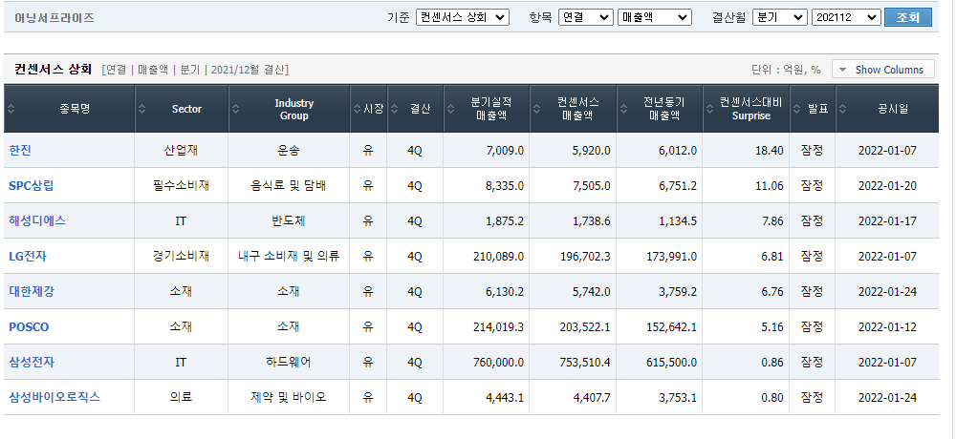Select the 2022-01-20 disclosure date

887,186
